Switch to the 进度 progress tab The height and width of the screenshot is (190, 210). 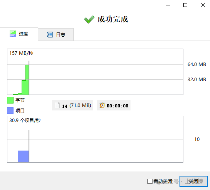point(19,34)
